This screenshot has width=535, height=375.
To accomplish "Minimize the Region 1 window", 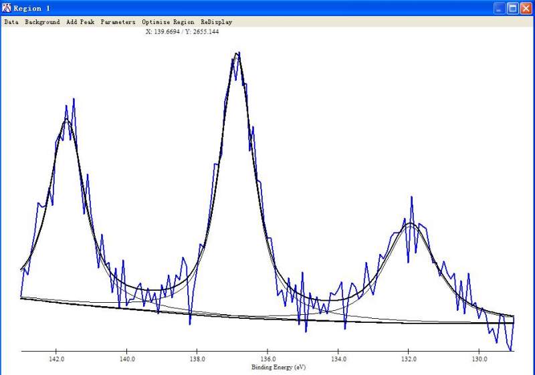I will [500, 8].
